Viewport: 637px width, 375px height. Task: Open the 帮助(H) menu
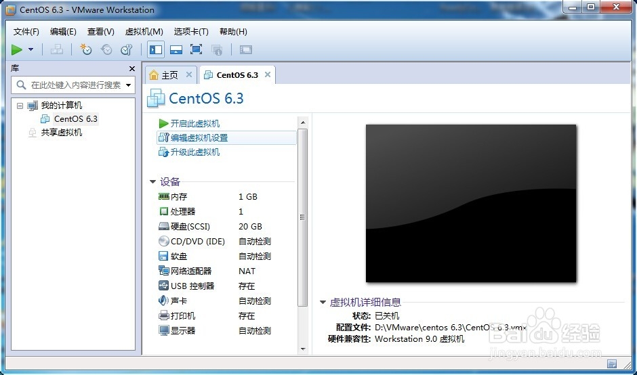click(x=233, y=32)
